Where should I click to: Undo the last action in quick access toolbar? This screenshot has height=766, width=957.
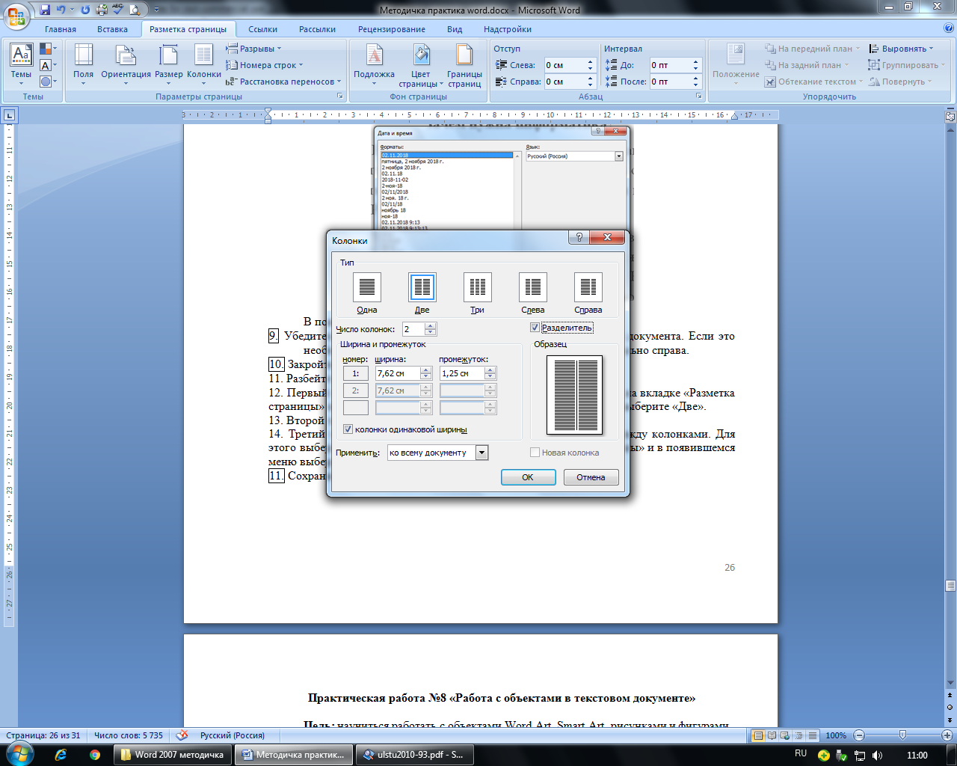click(x=61, y=10)
